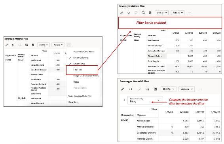The width and height of the screenshot is (224, 144).
Task: Click the pencil edit icon in top-right panel
Action: tap(121, 13)
